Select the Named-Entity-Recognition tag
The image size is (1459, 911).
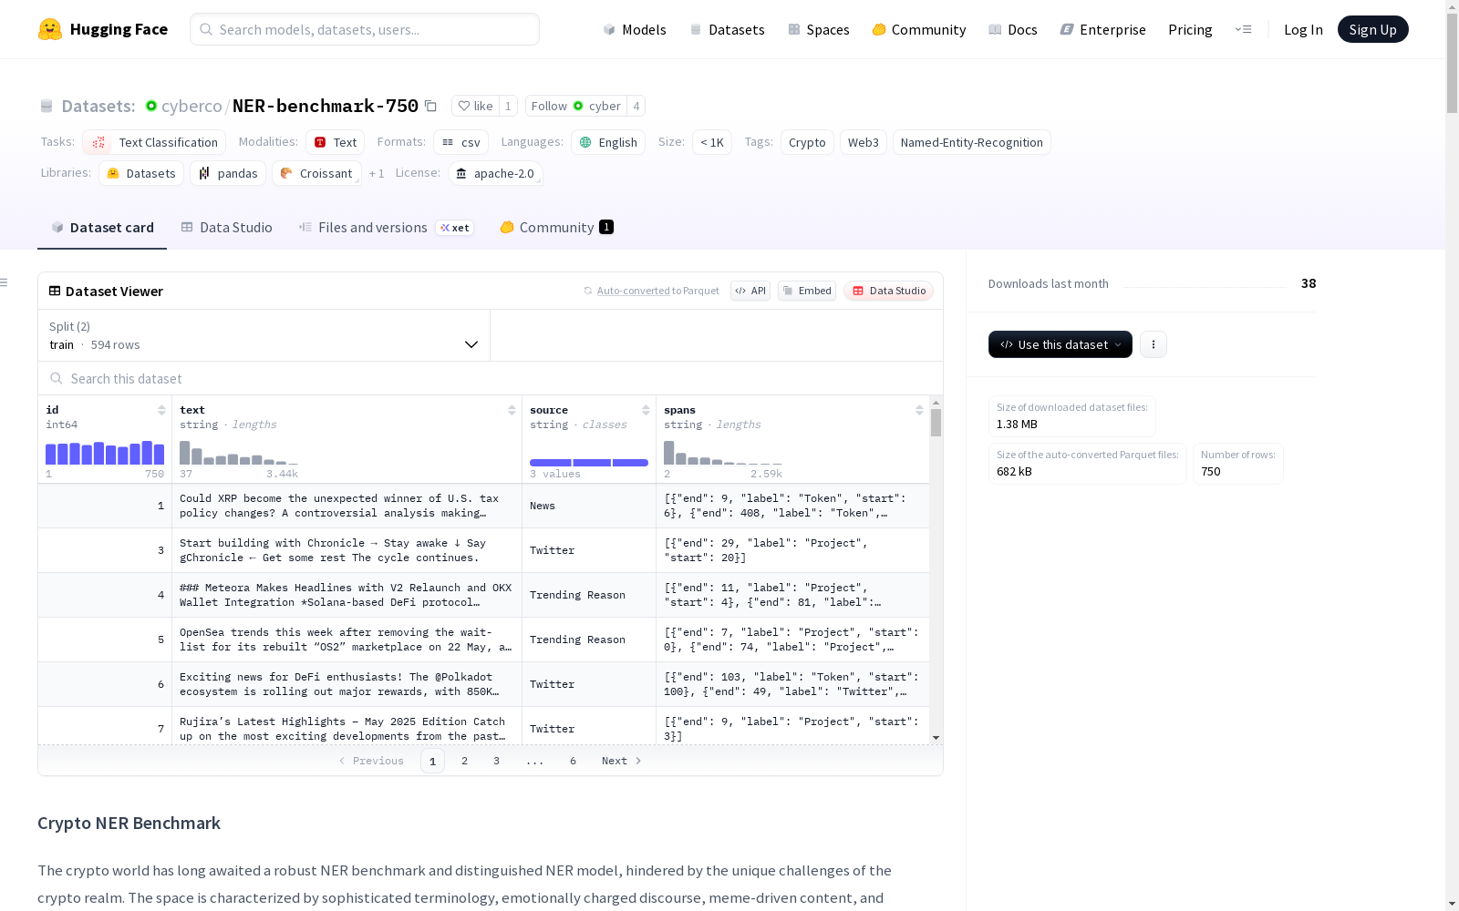[972, 142]
